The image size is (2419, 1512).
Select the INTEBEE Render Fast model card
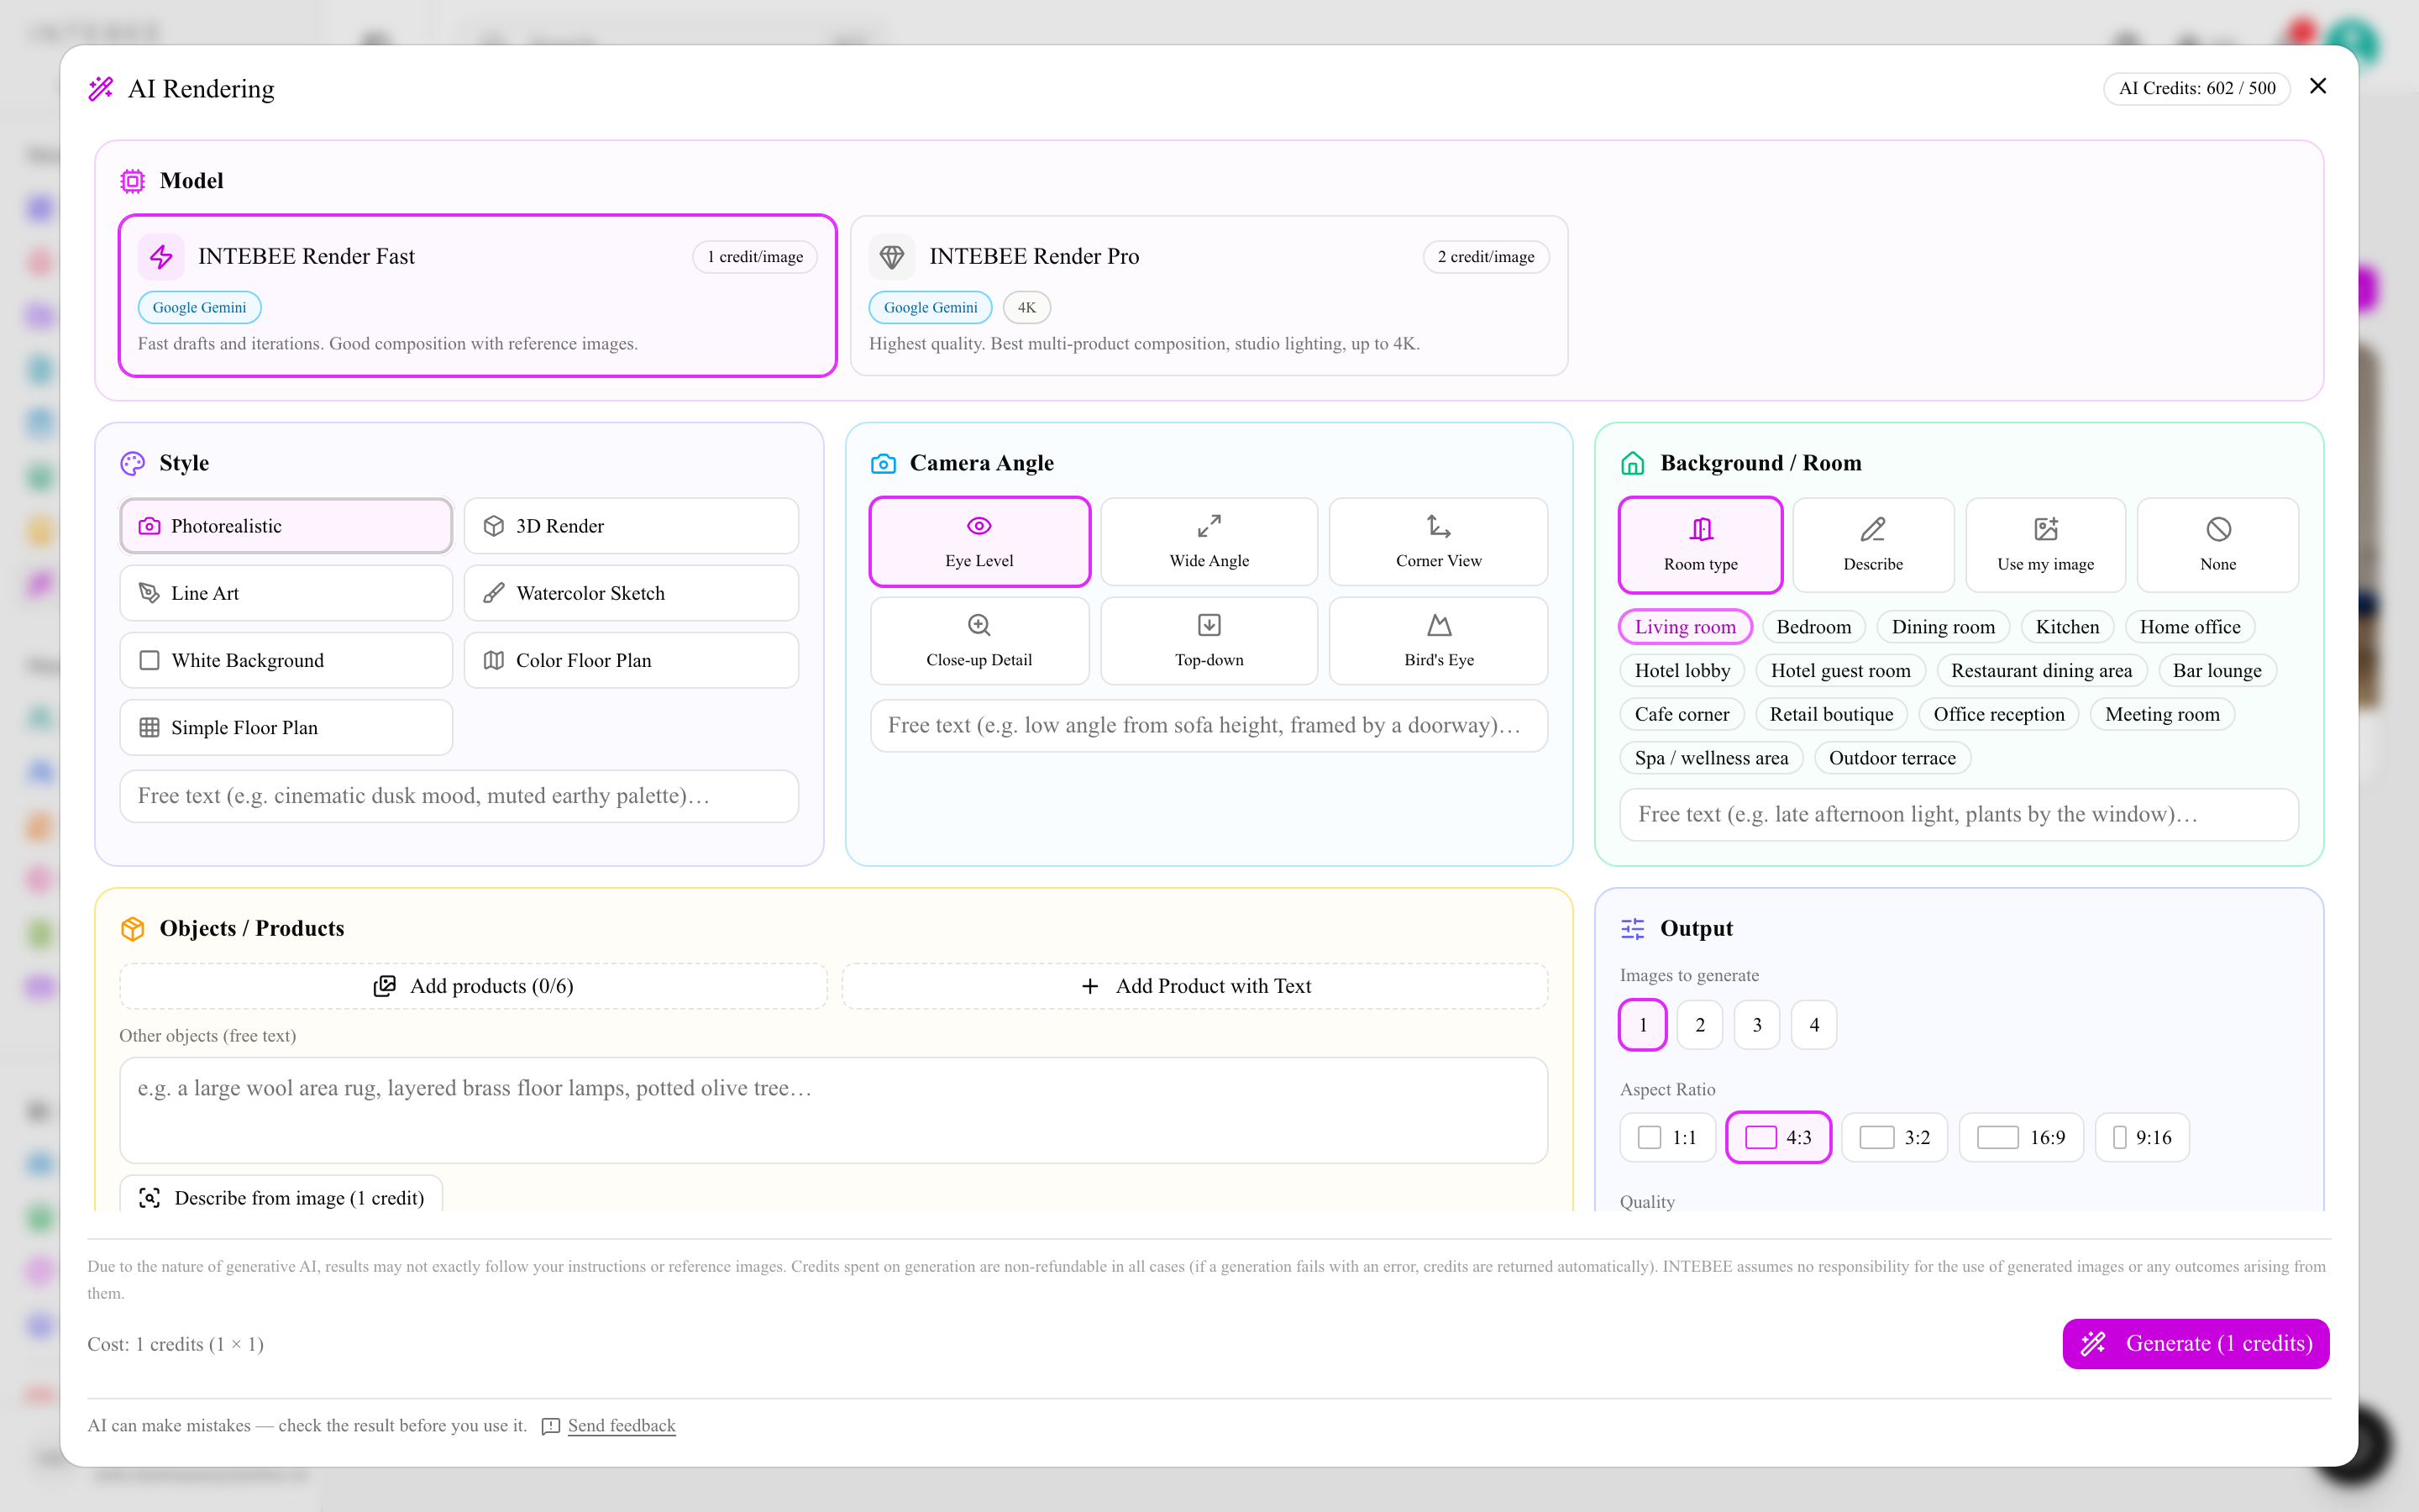pyautogui.click(x=478, y=296)
